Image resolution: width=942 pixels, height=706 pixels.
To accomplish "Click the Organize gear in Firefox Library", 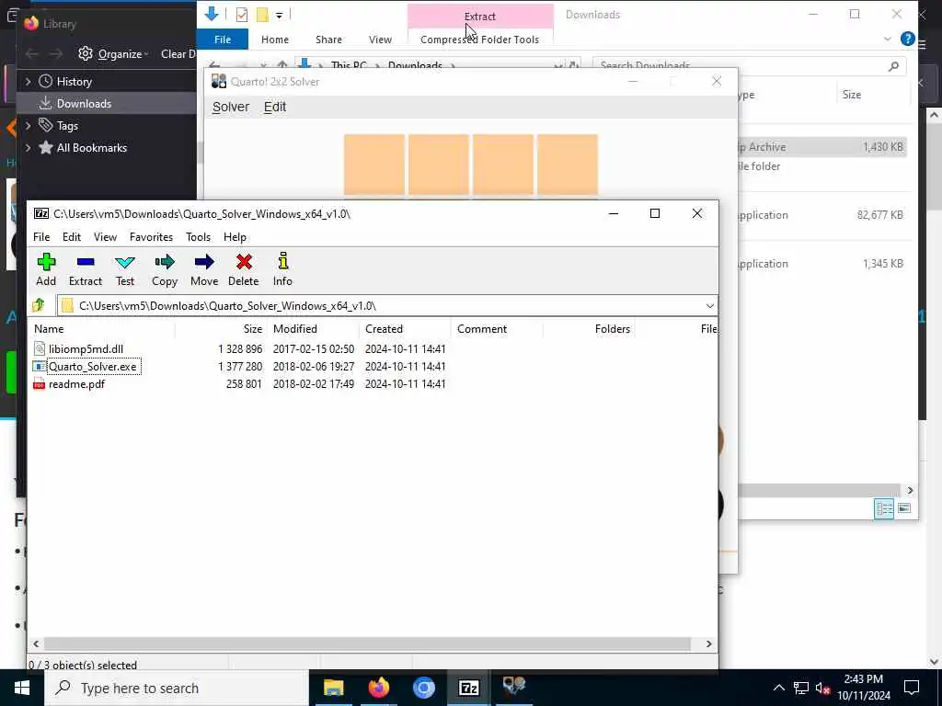I will [86, 54].
